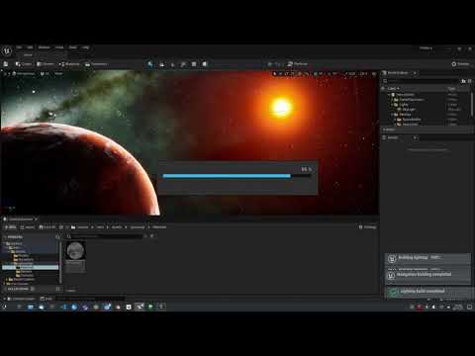
Task: Close the Content Browser tab
Action: pos(36,219)
